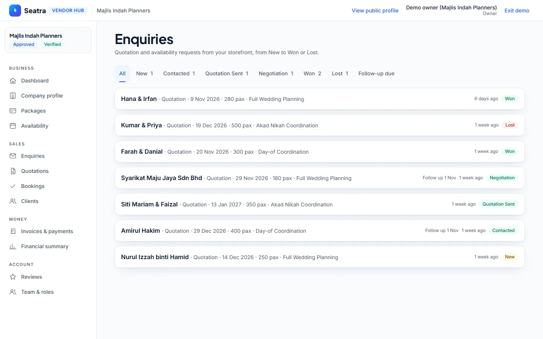
Task: Click the Enquiries envelope icon
Action: pyautogui.click(x=13, y=156)
